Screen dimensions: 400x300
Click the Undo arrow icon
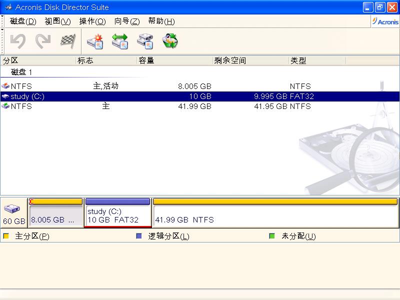tap(18, 41)
